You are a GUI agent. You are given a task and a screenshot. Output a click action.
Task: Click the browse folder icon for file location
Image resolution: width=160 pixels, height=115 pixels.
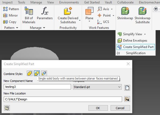[x=127, y=99]
